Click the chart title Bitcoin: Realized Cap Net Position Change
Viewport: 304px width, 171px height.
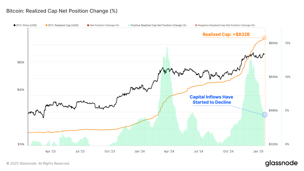(x=62, y=11)
